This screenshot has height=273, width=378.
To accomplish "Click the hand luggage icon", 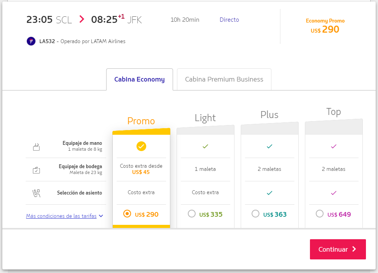I will point(36,146).
